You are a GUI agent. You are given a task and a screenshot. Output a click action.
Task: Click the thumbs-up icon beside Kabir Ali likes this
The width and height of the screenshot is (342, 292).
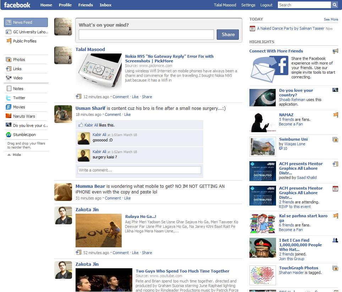[x=81, y=125]
